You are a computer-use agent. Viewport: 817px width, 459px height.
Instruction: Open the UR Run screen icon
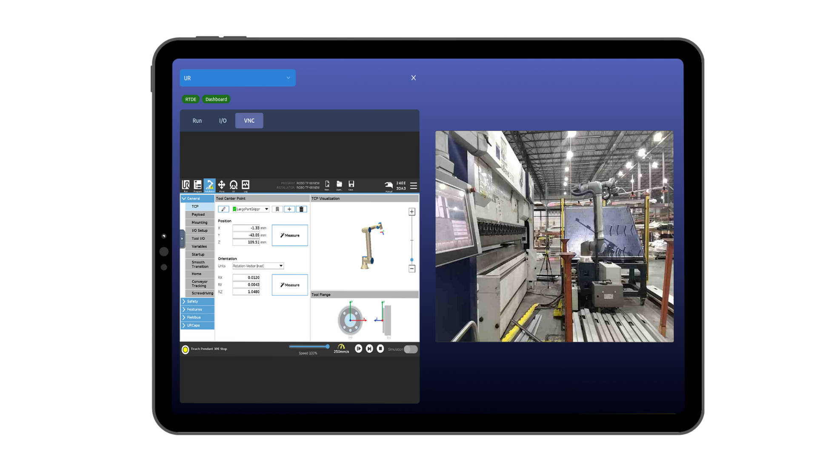pos(186,185)
